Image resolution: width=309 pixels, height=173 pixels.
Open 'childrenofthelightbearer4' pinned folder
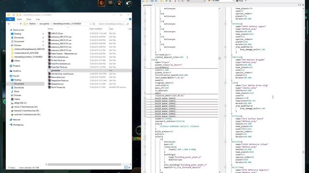(29, 49)
